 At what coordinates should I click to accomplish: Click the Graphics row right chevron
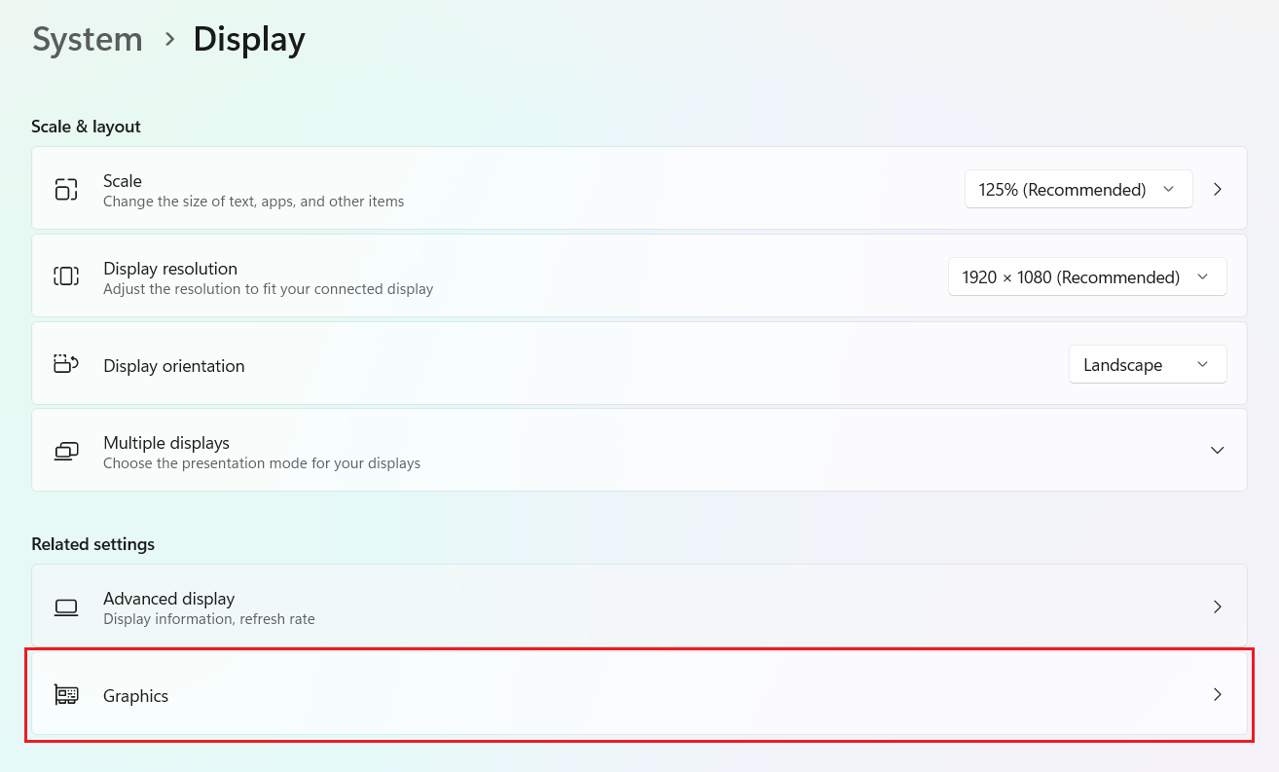pyautogui.click(x=1218, y=694)
